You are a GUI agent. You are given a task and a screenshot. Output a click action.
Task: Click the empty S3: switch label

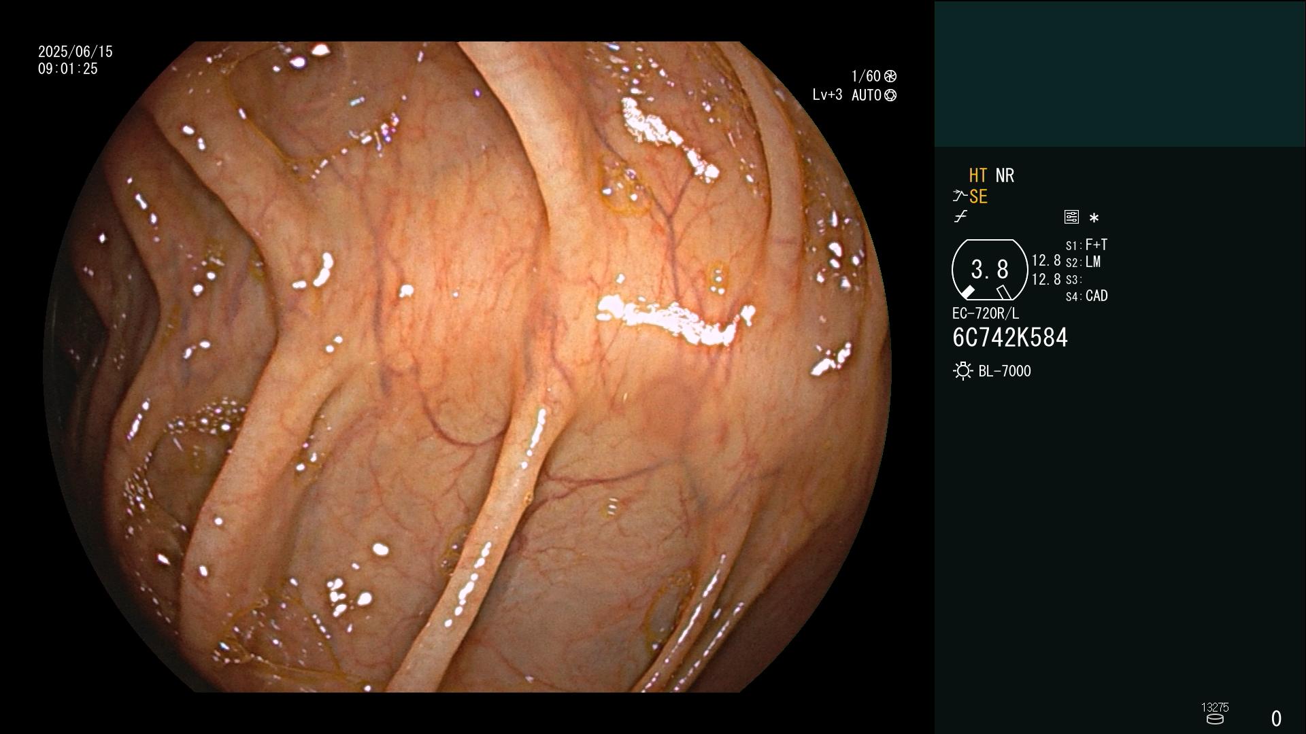click(1073, 279)
